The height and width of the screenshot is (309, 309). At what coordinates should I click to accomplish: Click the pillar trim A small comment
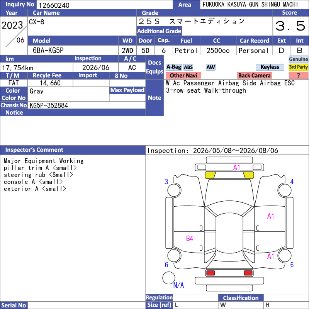pos(40,168)
